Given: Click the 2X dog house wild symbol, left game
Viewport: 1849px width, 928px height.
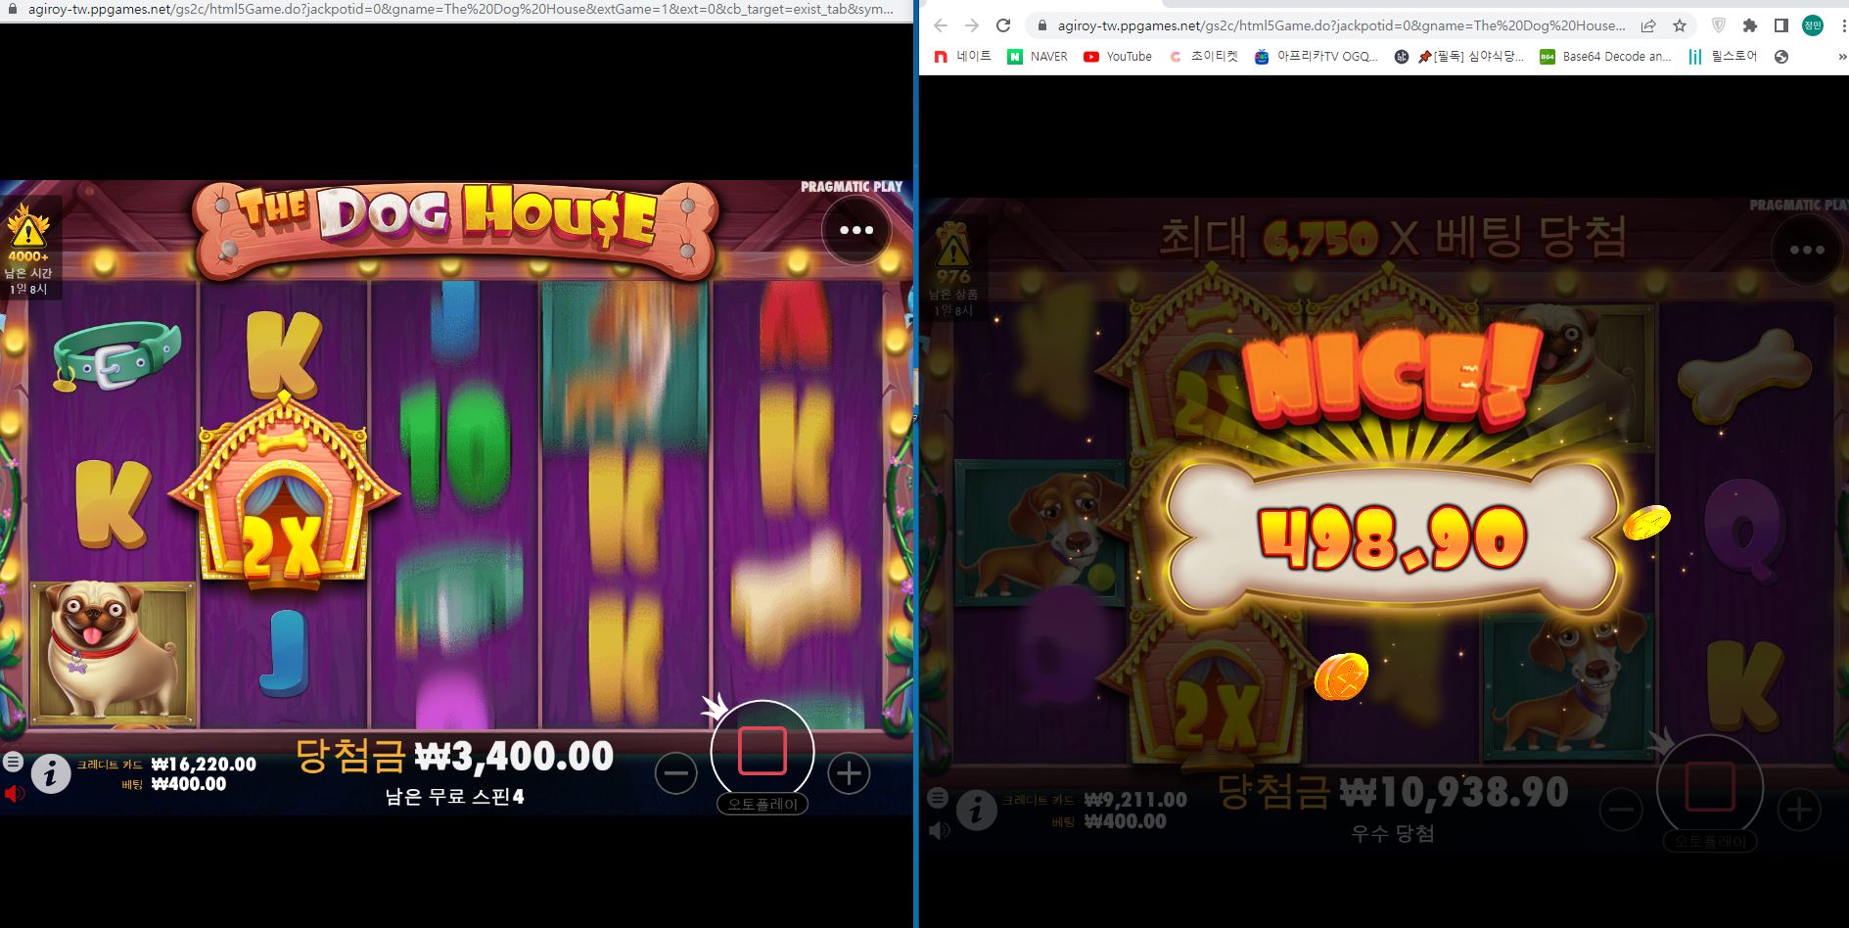Looking at the screenshot, I should click(285, 491).
